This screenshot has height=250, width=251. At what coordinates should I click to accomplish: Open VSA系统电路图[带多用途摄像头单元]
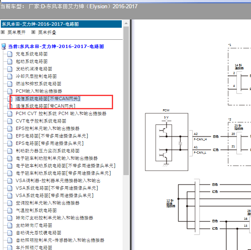point(55,195)
